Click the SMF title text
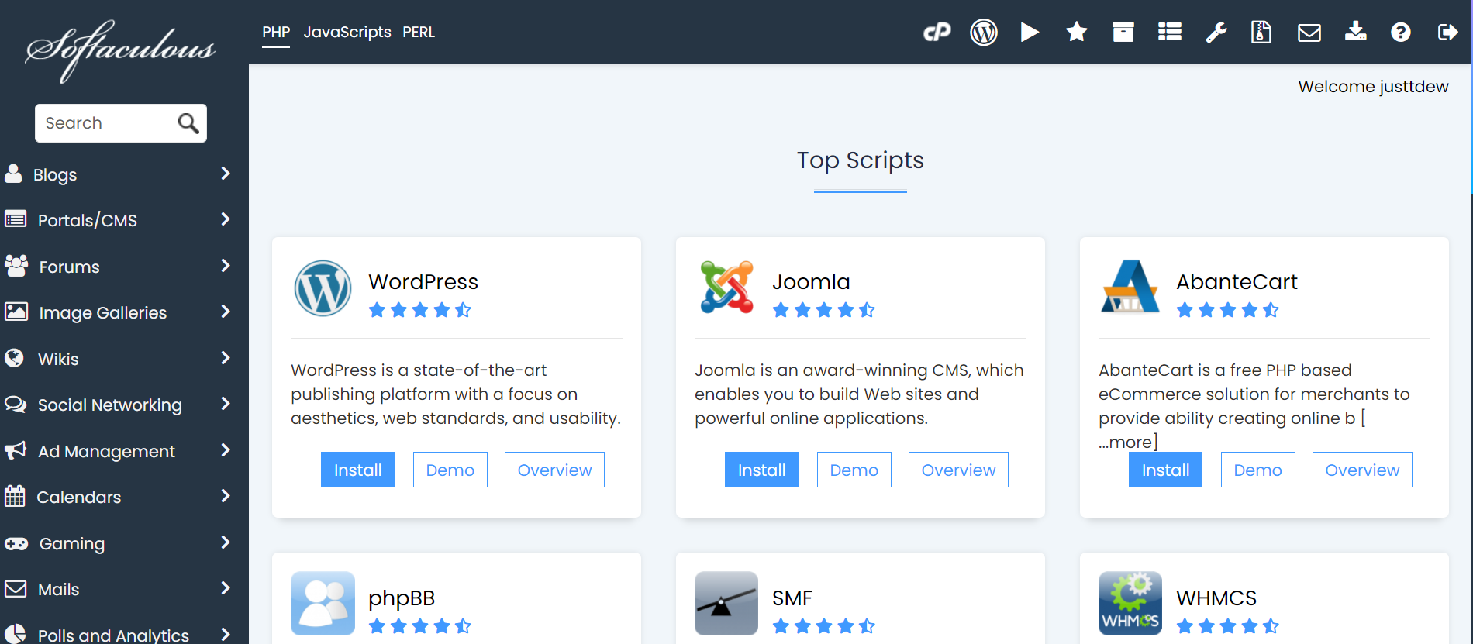 792,598
